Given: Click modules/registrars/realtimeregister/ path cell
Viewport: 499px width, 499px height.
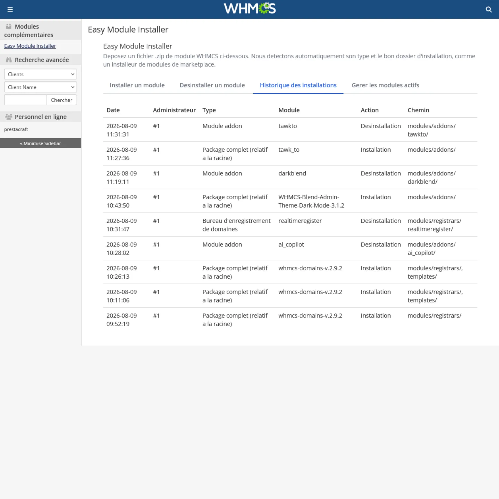Looking at the screenshot, I should click(x=434, y=225).
